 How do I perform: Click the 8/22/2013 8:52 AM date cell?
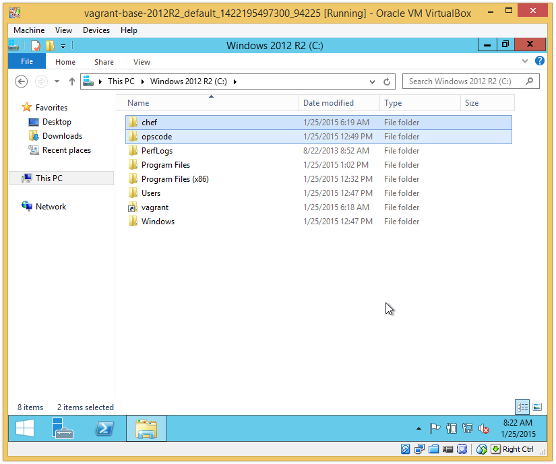pos(336,151)
